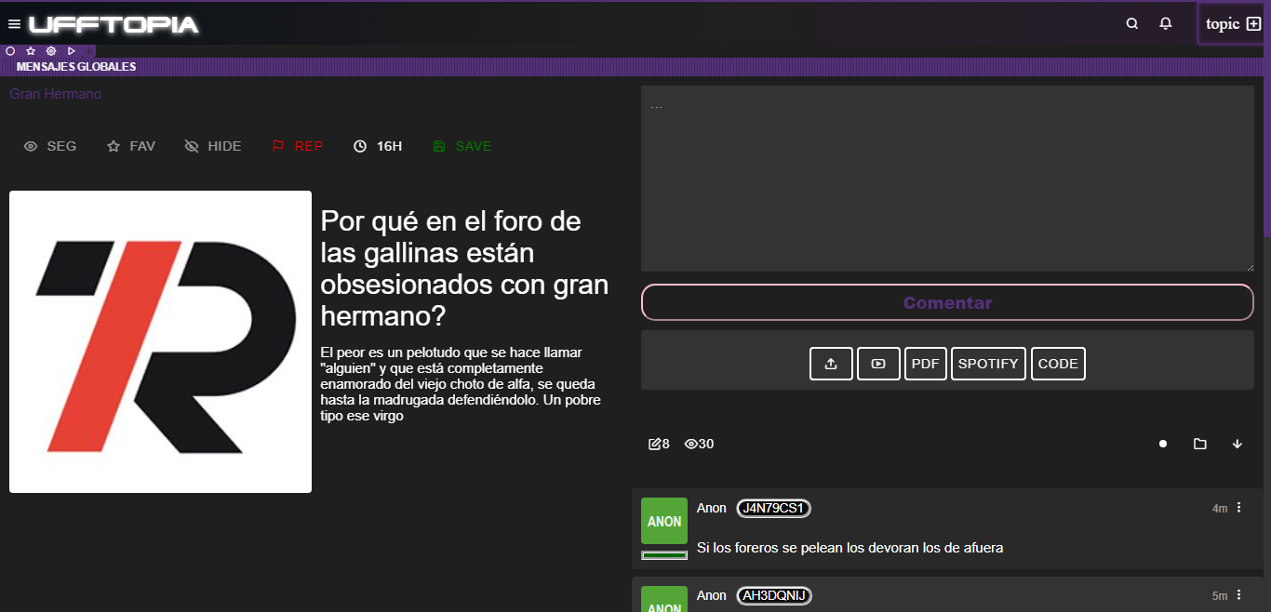
Task: Open the three-dot menu on the 5m comment
Action: tap(1238, 594)
